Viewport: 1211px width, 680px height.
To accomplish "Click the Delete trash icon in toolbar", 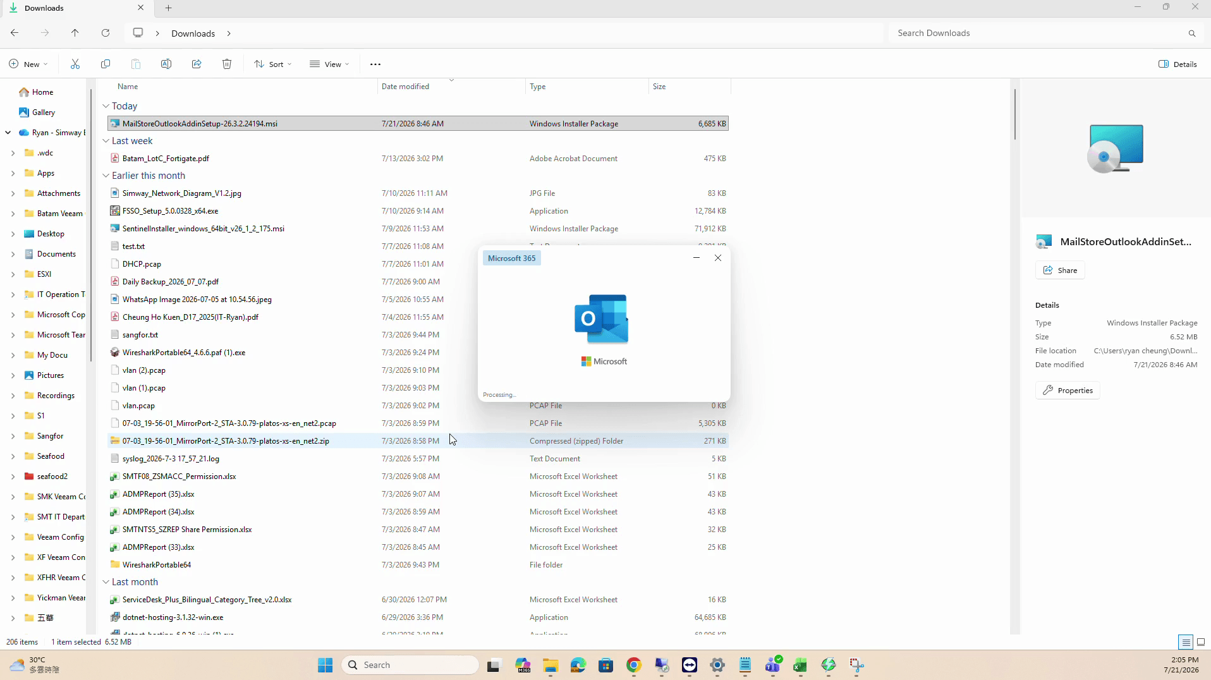I will click(x=227, y=64).
